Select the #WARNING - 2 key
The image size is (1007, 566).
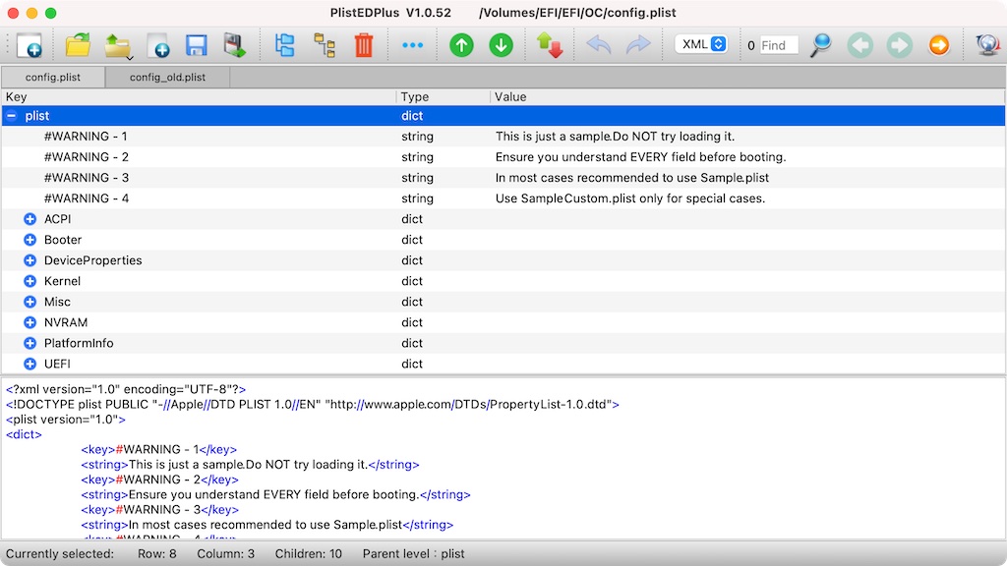(x=87, y=157)
